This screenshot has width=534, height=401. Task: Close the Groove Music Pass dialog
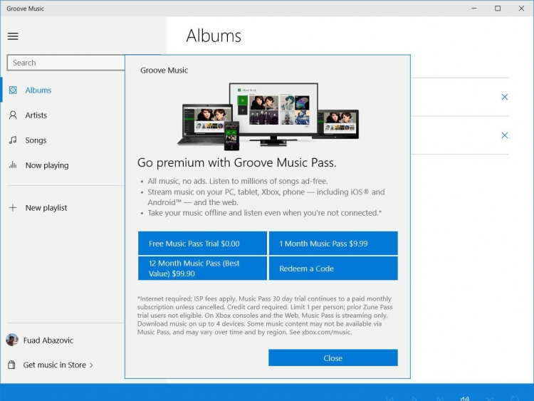333,358
